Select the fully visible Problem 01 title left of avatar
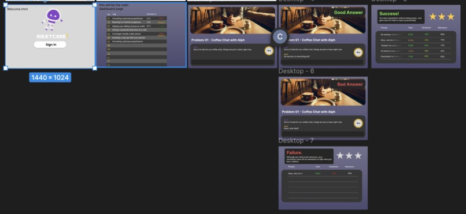 pyautogui.click(x=218, y=40)
